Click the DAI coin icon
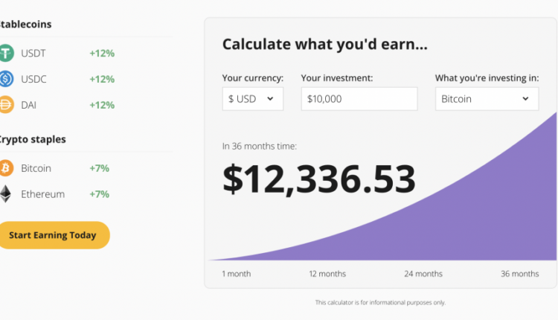The width and height of the screenshot is (558, 320). [x=6, y=105]
